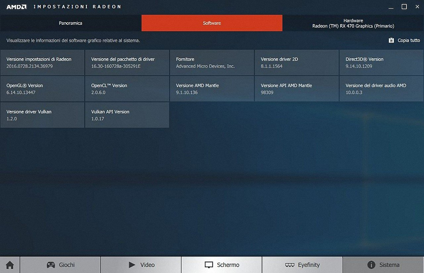The image size is (424, 273).
Task: Switch to the Panoramica tab
Action: [x=71, y=23]
